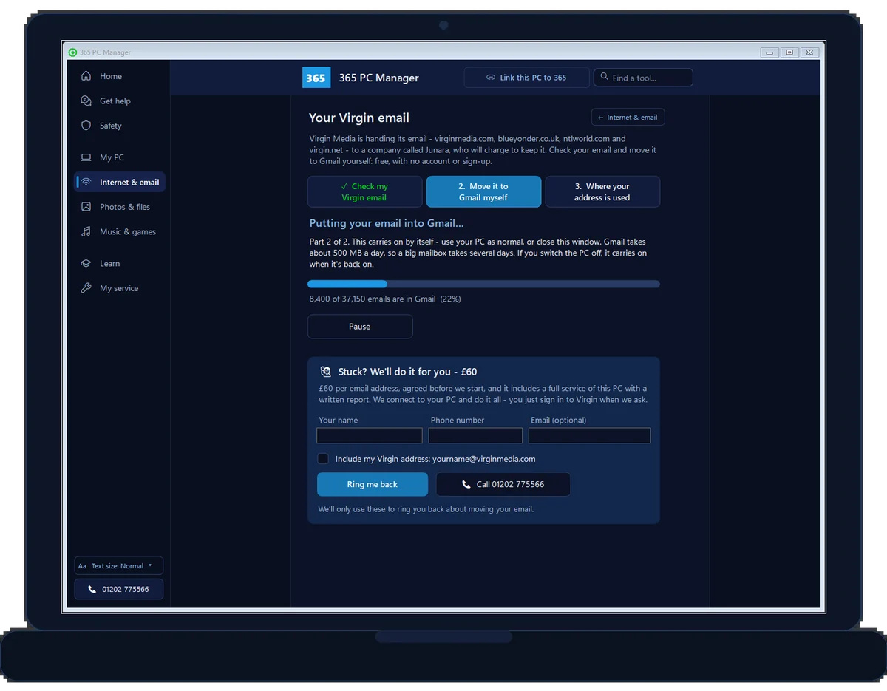
Task: Click the Call 01202 775566 button
Action: (503, 484)
